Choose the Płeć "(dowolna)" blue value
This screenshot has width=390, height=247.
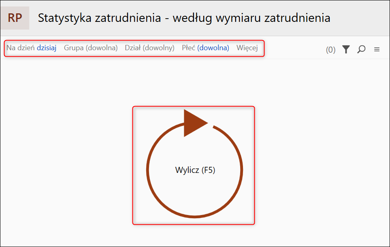click(x=213, y=48)
